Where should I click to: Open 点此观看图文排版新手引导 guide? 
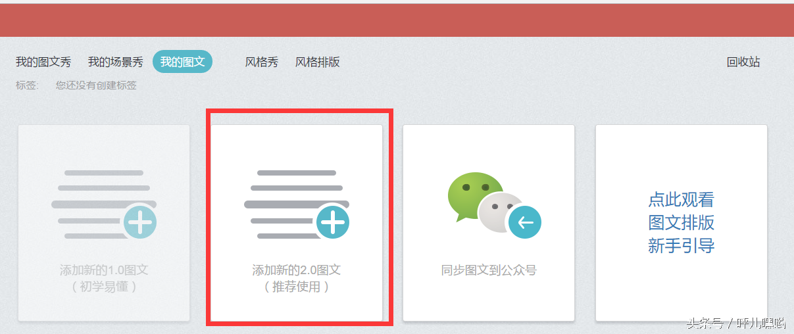point(682,223)
